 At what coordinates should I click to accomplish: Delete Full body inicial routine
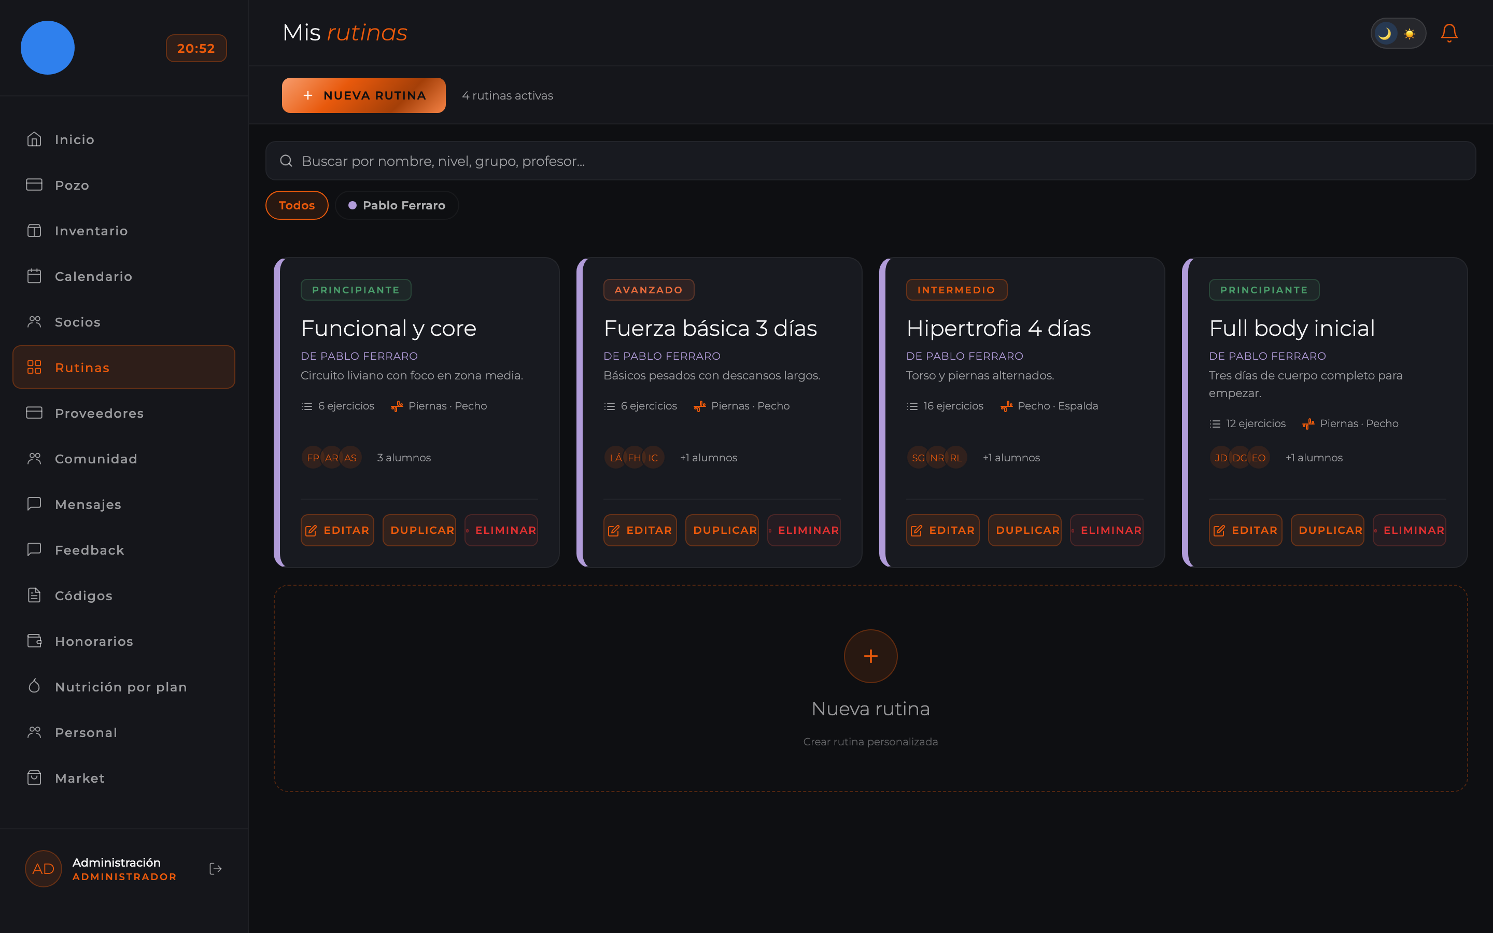pyautogui.click(x=1409, y=530)
